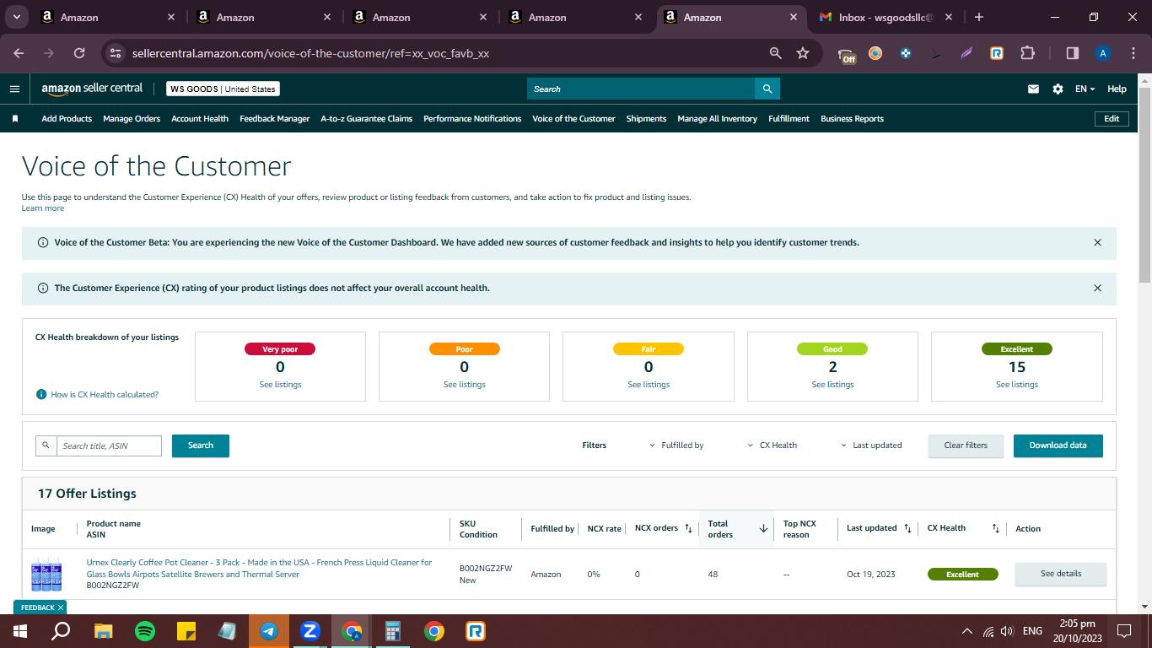This screenshot has width=1152, height=648.
Task: Open the Chrome three-dot menu
Action: pyautogui.click(x=1133, y=53)
